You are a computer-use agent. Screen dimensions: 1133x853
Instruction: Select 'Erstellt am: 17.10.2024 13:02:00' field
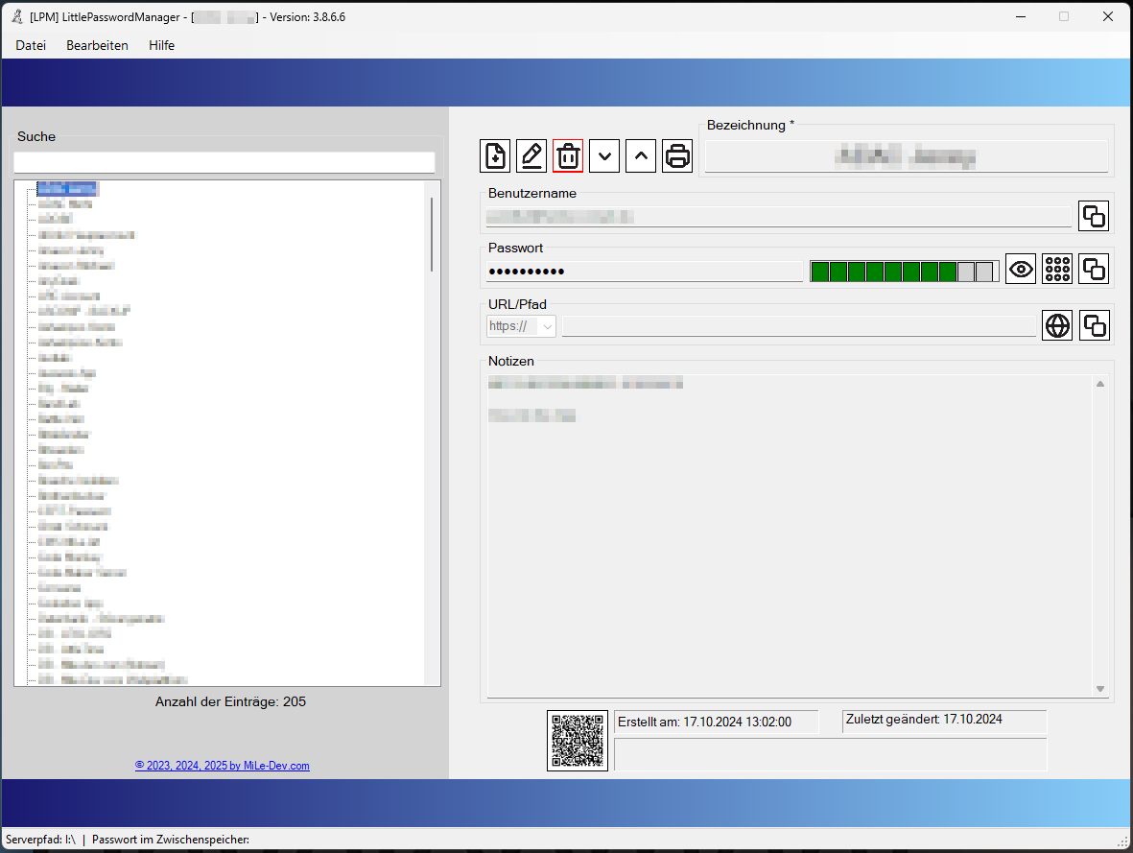tap(716, 722)
